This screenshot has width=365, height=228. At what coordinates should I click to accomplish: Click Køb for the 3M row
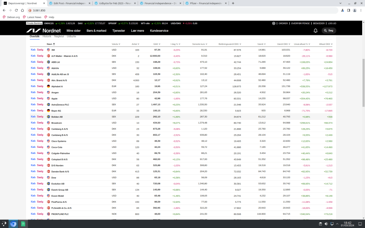tap(33, 50)
